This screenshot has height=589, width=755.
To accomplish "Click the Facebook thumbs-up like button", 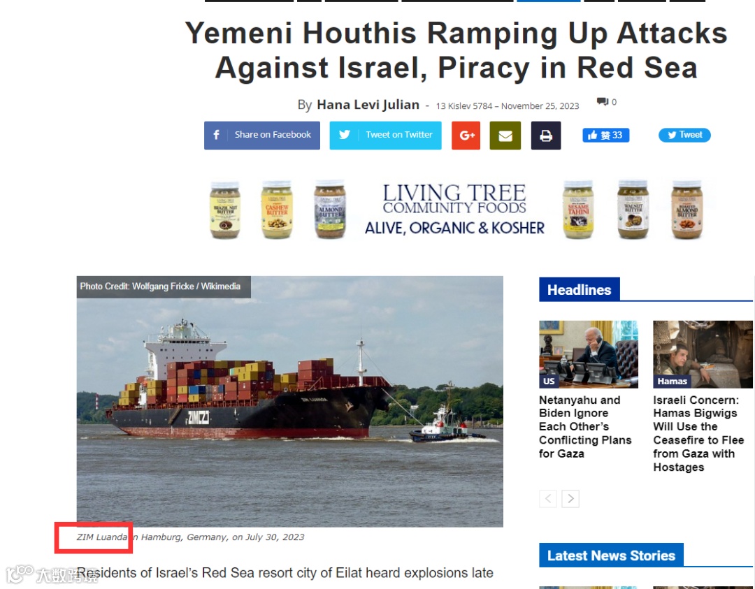I will coord(605,136).
